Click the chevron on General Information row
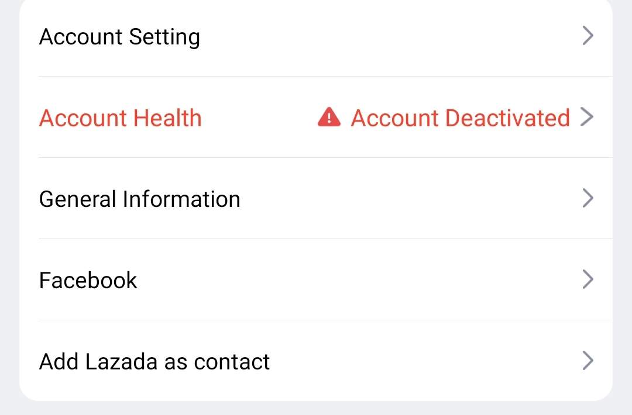The height and width of the screenshot is (415, 632). coord(588,198)
